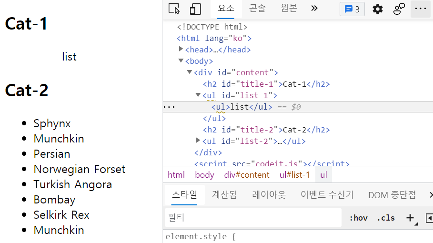Click the Selkirk Rex list item

61,215
